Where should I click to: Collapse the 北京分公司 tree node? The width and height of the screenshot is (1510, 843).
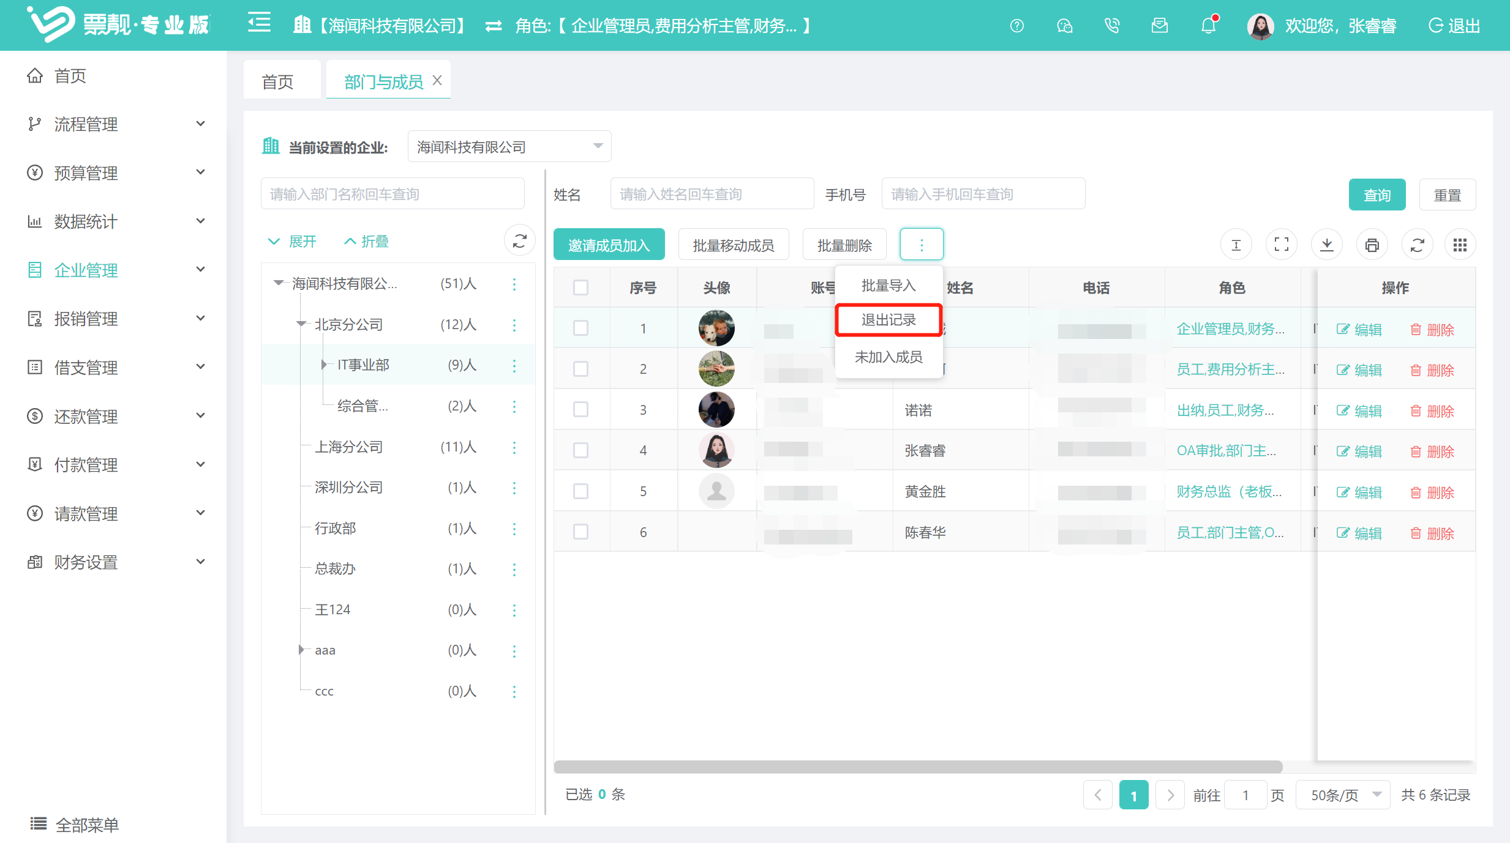coord(301,324)
